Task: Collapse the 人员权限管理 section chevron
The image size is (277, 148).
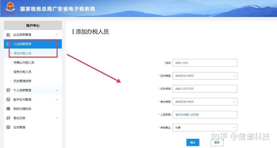Action: tap(57, 44)
